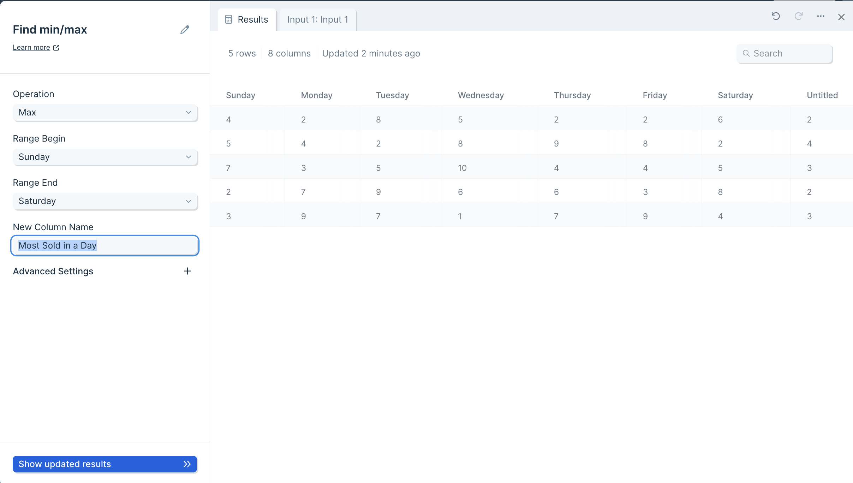Click the Updated 2 minutes ago text

click(371, 54)
